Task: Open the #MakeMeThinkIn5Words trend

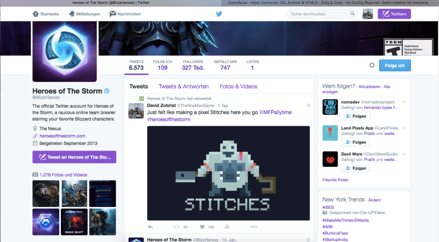Action: 346,220
